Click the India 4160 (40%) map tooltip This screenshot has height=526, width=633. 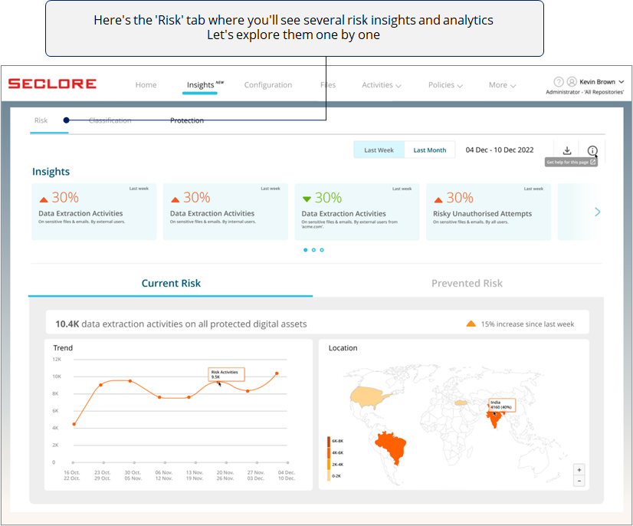[502, 405]
